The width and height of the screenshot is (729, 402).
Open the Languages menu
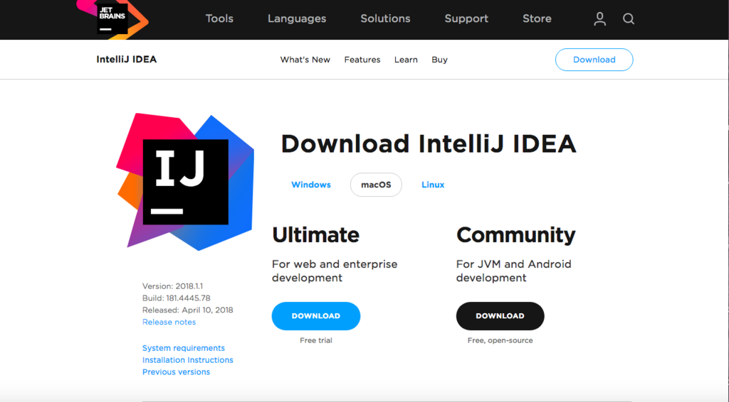(x=297, y=18)
